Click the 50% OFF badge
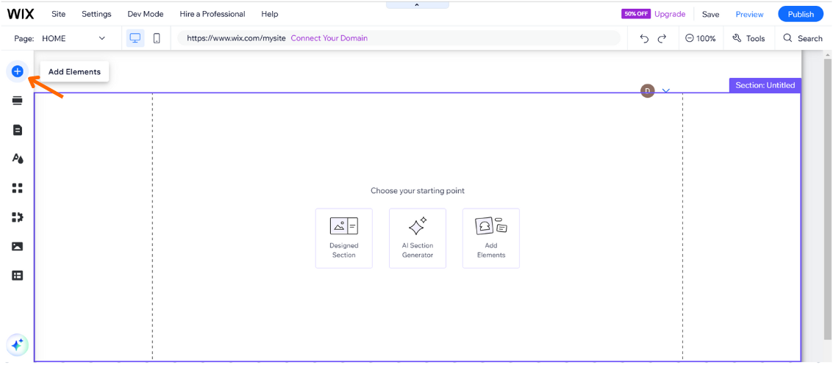The width and height of the screenshot is (836, 365). 636,14
